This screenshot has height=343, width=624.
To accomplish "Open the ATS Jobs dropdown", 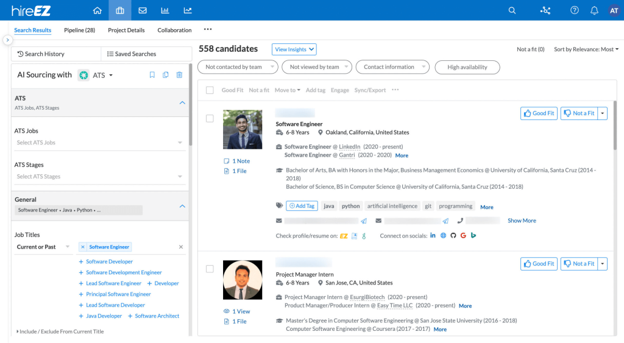I will click(100, 143).
